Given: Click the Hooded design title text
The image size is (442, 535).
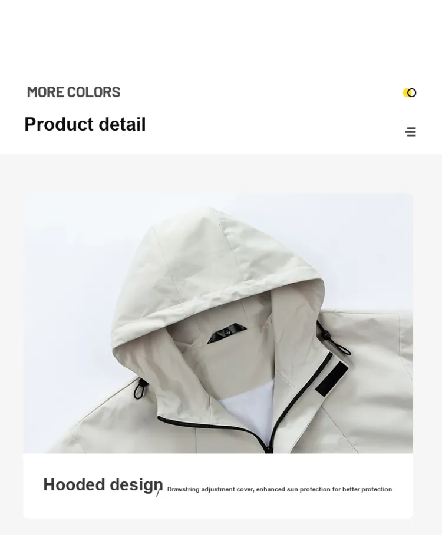Looking at the screenshot, I should (103, 484).
